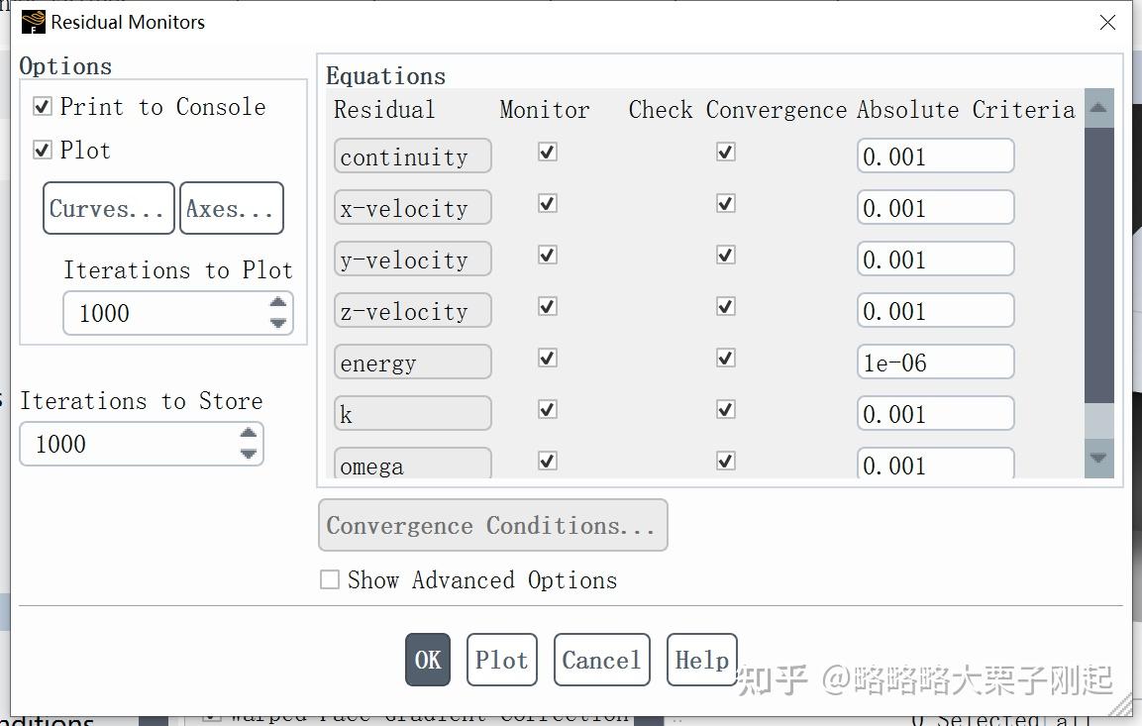
Task: Uncheck Check Convergence for omega
Action: (725, 461)
